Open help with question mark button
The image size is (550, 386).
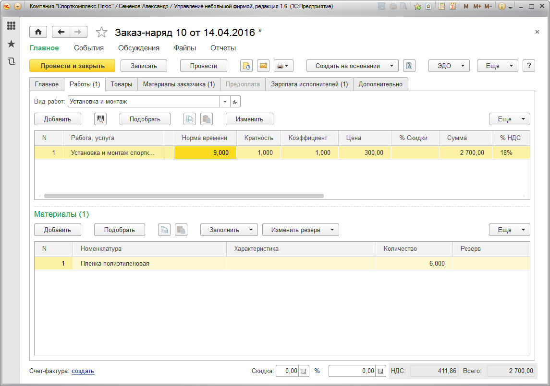(x=529, y=66)
